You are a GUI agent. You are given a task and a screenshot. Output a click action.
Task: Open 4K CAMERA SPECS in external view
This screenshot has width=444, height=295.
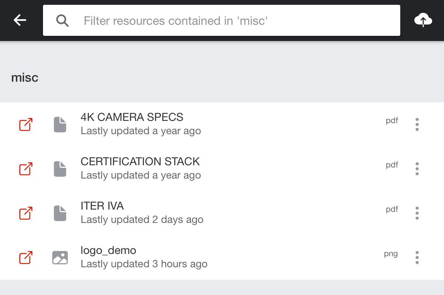[26, 125]
